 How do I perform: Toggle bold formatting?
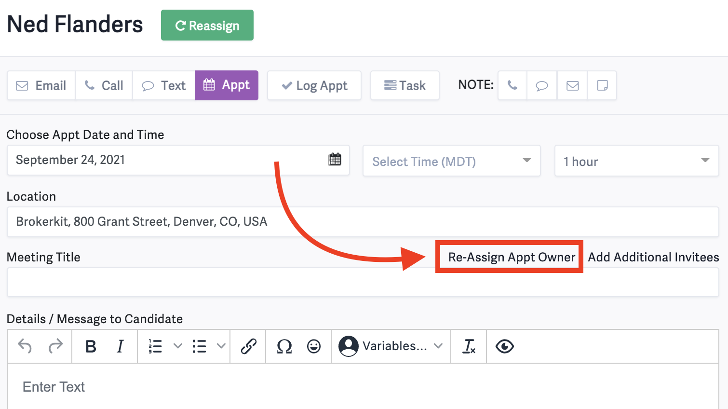[91, 346]
